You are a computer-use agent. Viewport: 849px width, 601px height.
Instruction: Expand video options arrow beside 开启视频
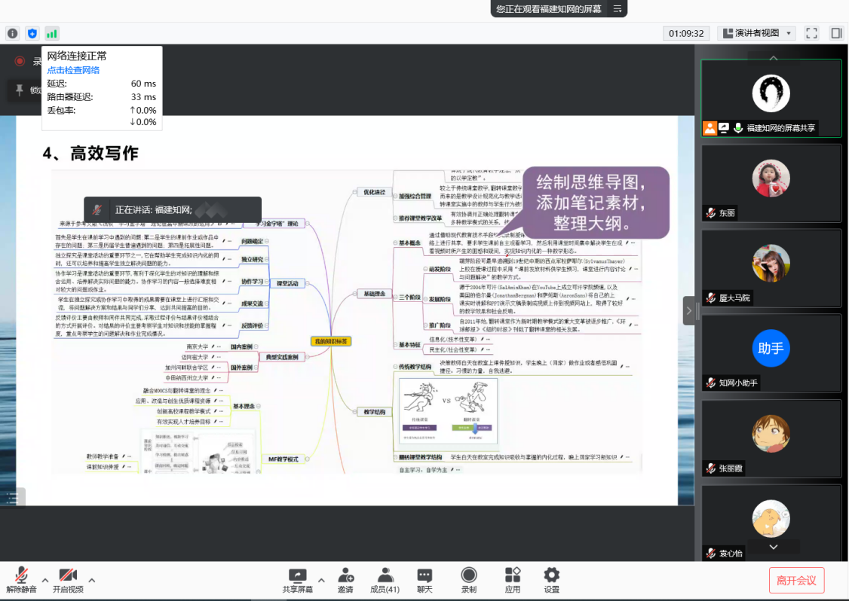(92, 580)
